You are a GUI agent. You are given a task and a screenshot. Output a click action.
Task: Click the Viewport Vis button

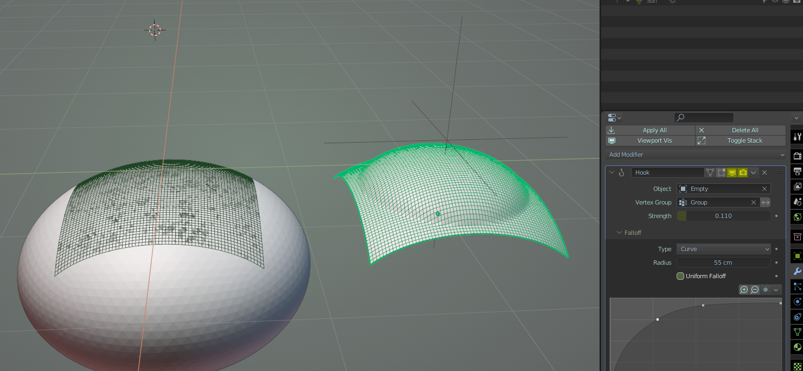650,140
